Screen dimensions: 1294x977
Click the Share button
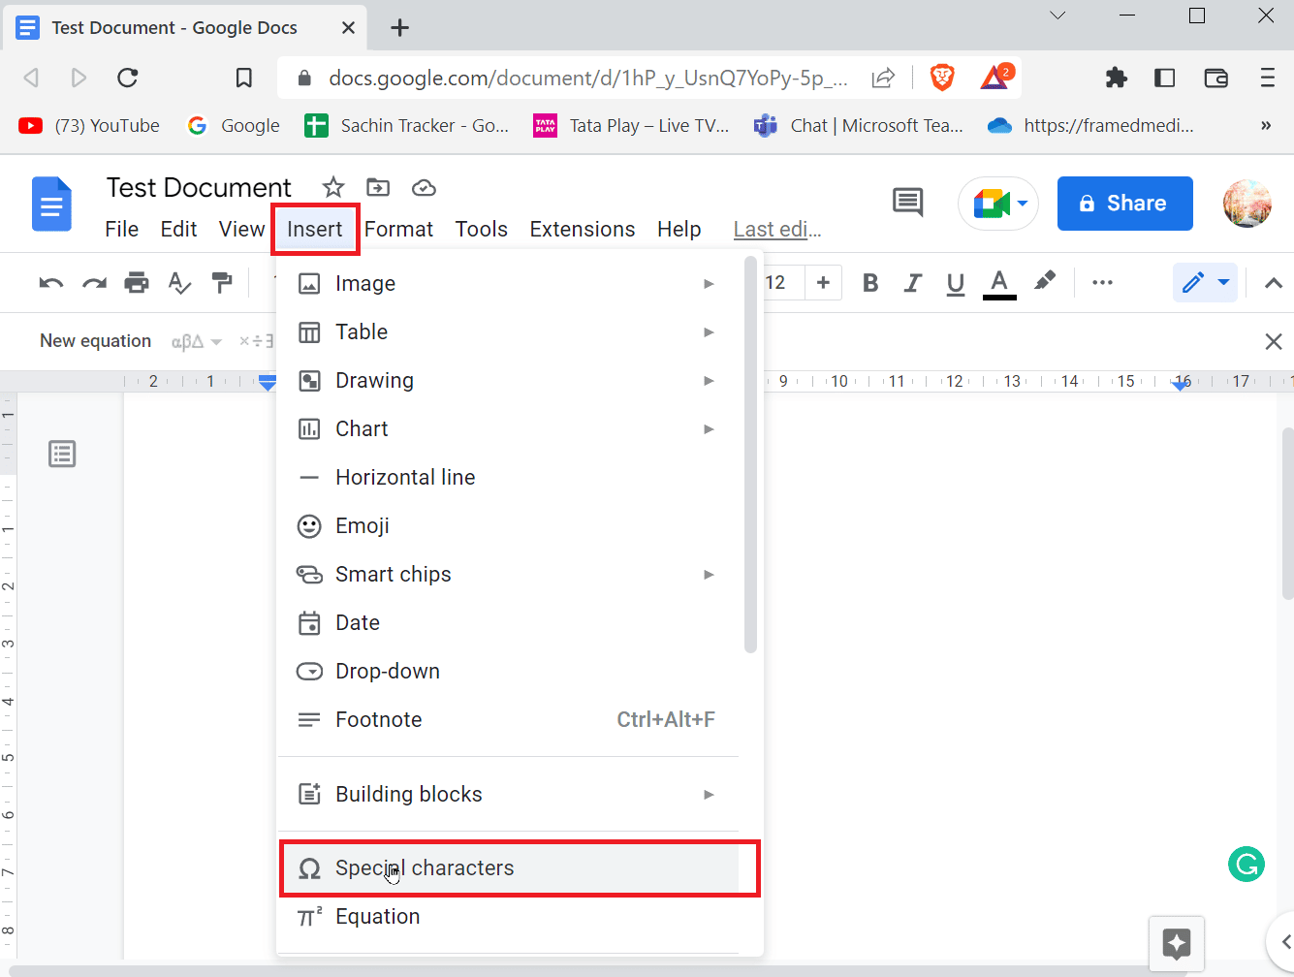[1124, 203]
